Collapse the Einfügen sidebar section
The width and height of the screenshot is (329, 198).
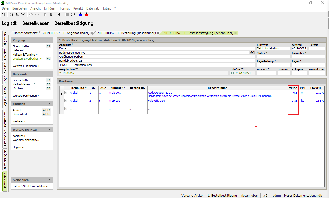[49, 104]
